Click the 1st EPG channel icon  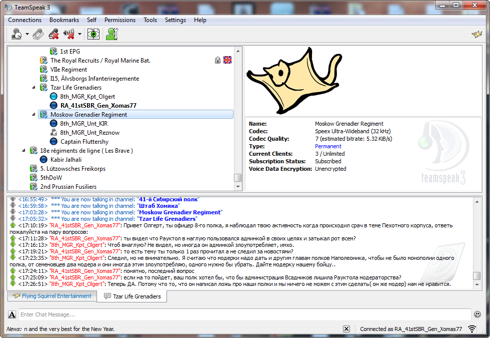[x=54, y=51]
